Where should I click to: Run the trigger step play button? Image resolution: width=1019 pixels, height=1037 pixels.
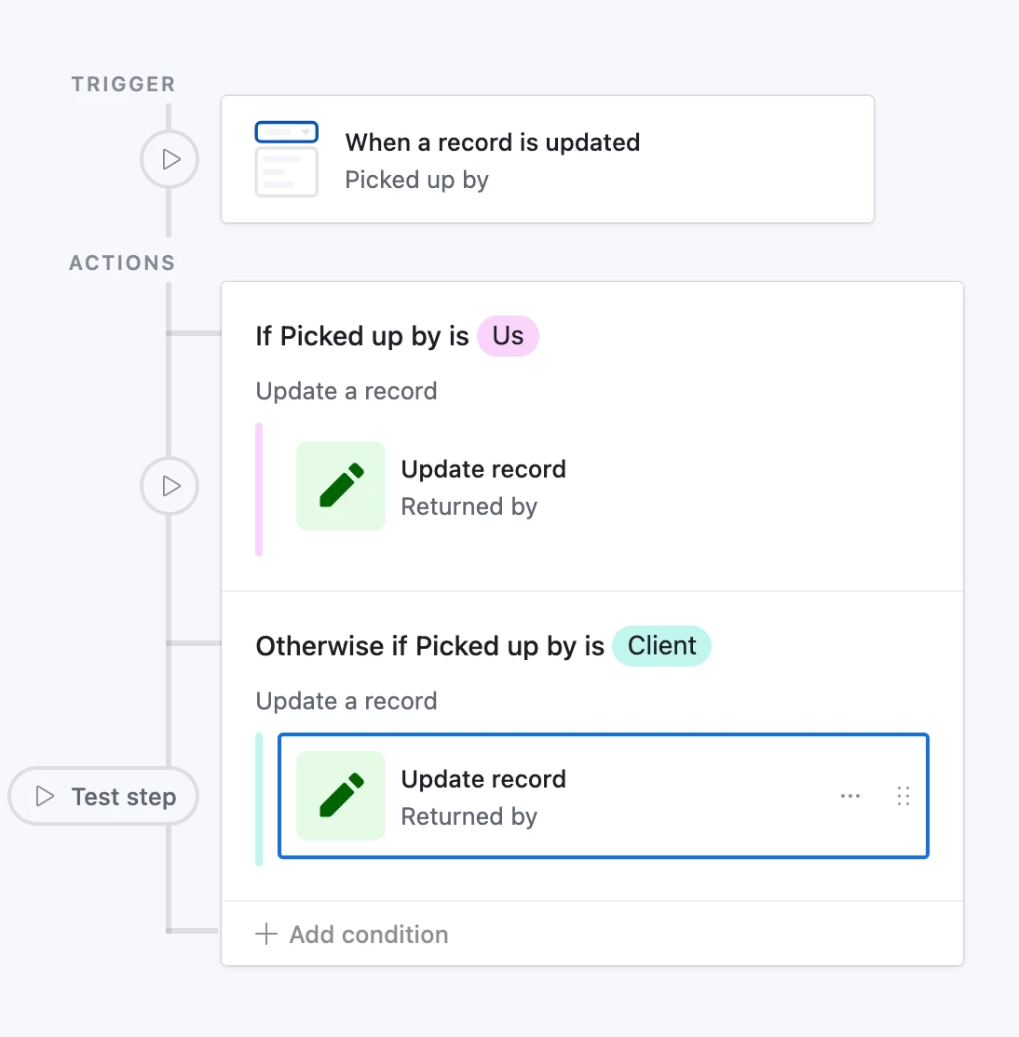pyautogui.click(x=170, y=159)
